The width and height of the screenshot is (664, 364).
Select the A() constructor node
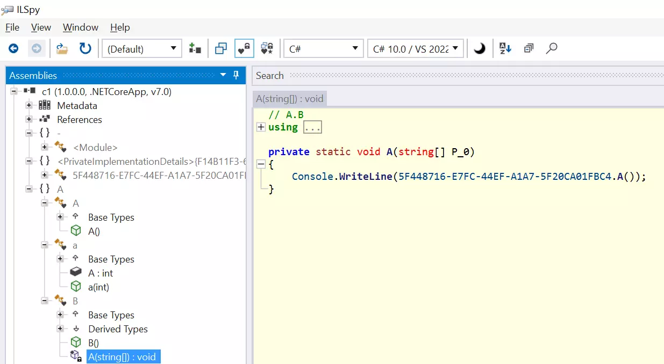pyautogui.click(x=94, y=231)
